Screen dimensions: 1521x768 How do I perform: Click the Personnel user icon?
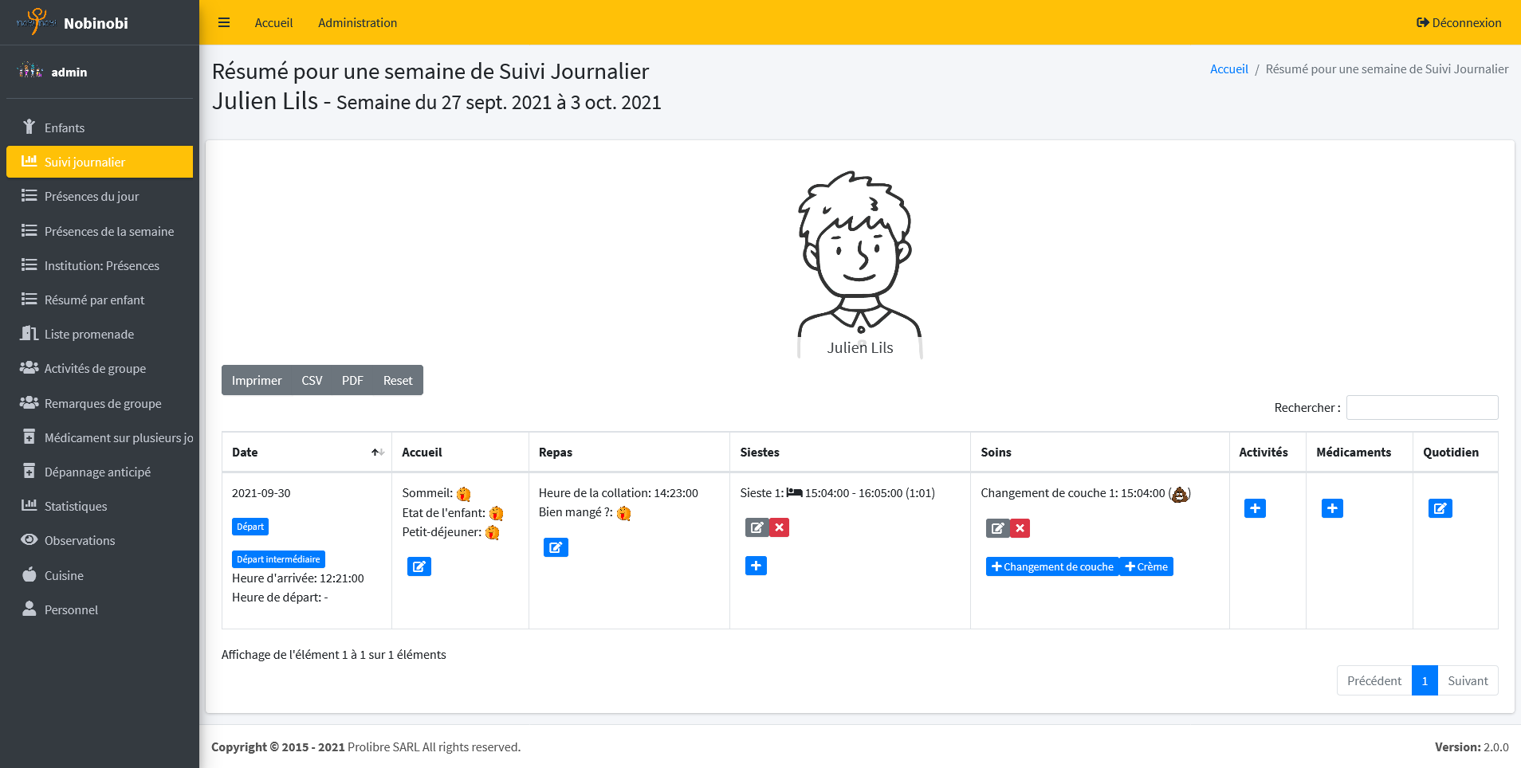click(29, 609)
